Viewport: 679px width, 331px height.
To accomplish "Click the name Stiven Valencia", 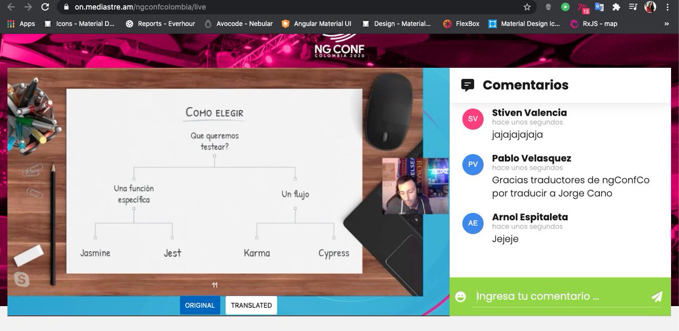I will click(530, 112).
